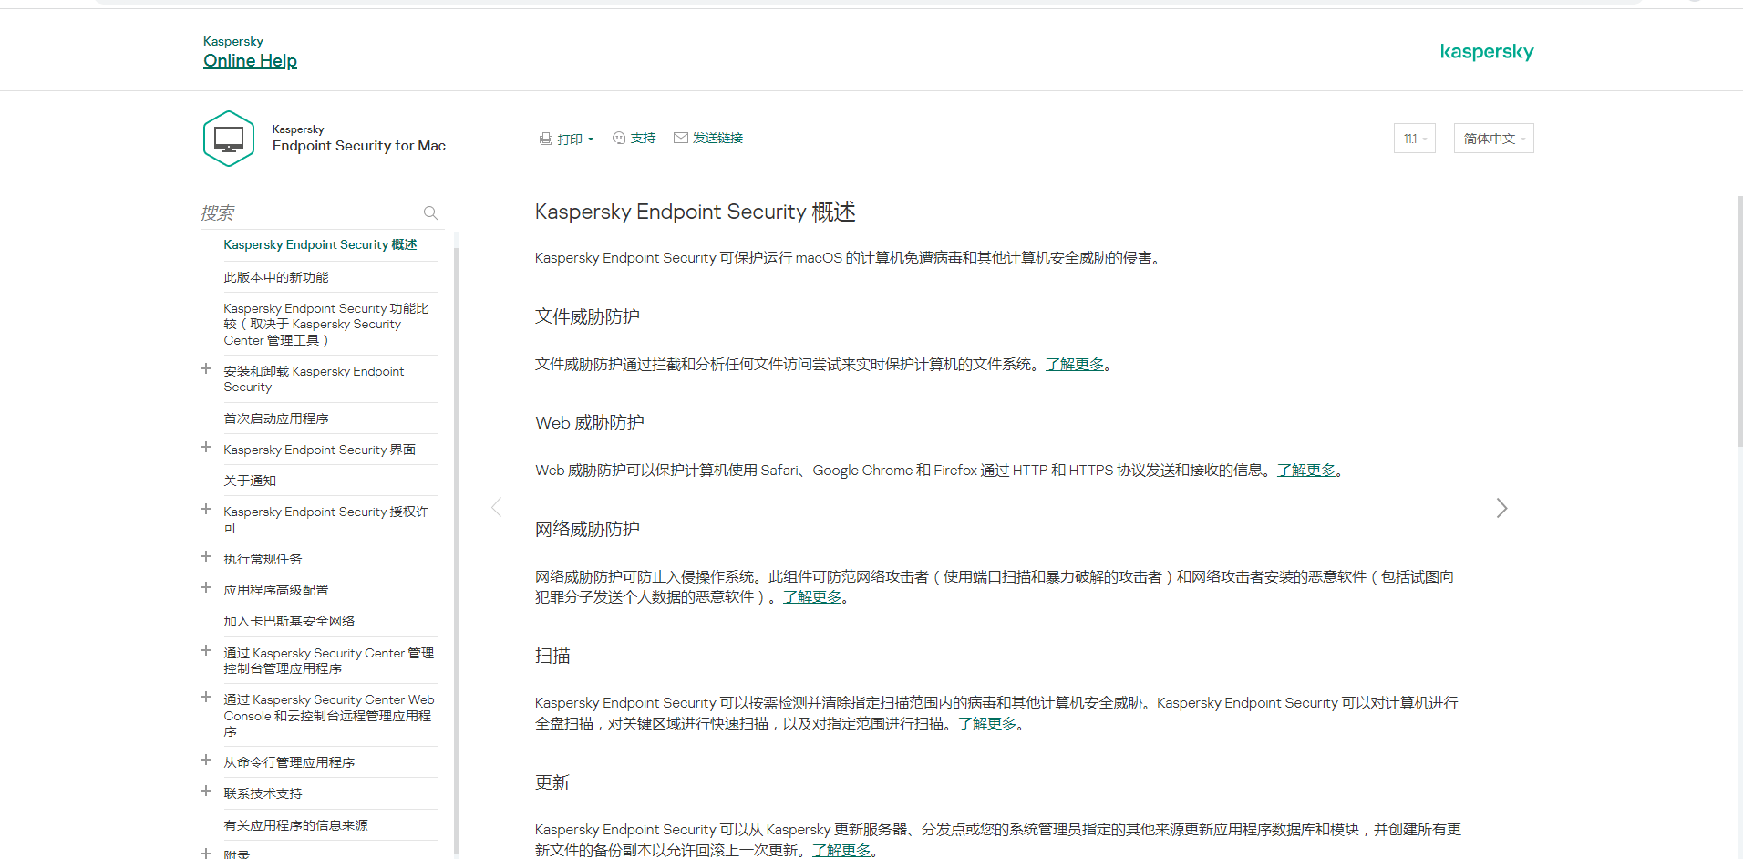
Task: Open 从命令行管理应用程序 topic
Action: [x=289, y=762]
